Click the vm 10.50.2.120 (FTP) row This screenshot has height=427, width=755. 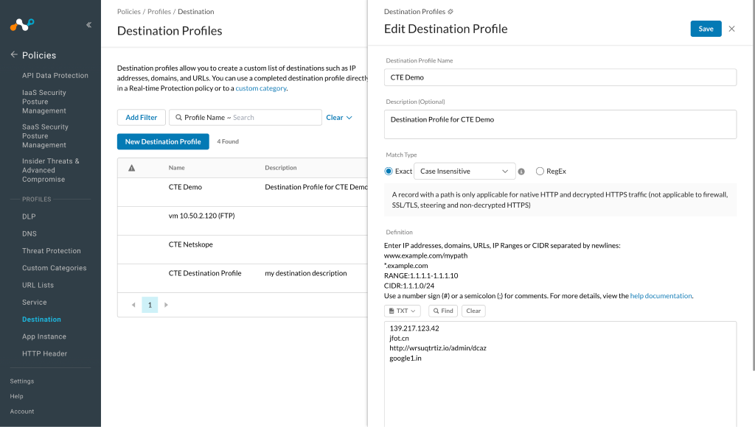pos(243,221)
